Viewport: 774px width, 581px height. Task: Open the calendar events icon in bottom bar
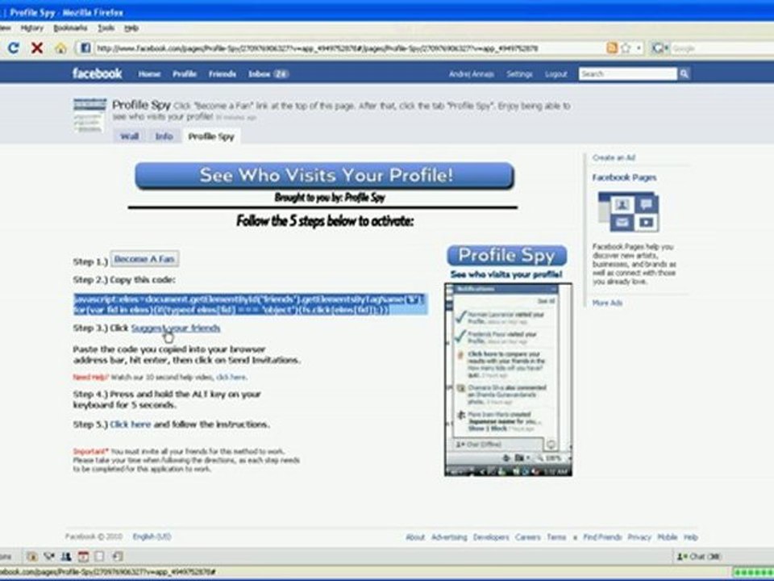(83, 556)
